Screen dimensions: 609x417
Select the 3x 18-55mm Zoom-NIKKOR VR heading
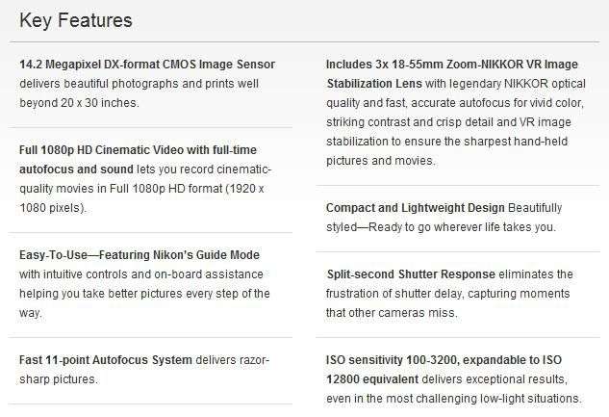coord(452,65)
